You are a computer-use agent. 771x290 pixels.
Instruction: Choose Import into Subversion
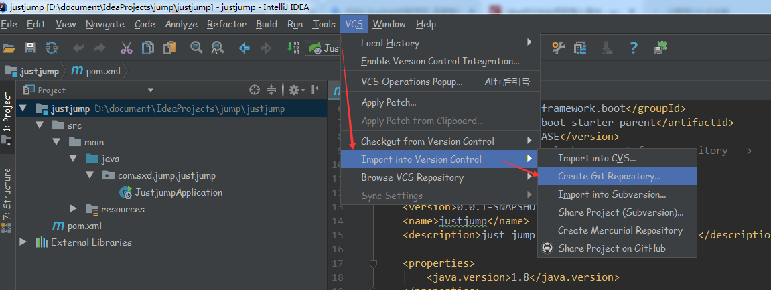coord(617,194)
